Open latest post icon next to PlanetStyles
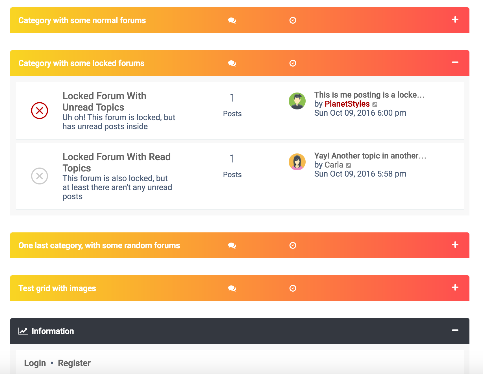 (x=375, y=105)
